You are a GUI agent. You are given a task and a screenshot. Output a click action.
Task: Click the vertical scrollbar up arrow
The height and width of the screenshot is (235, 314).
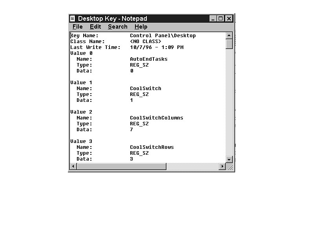coord(229,36)
